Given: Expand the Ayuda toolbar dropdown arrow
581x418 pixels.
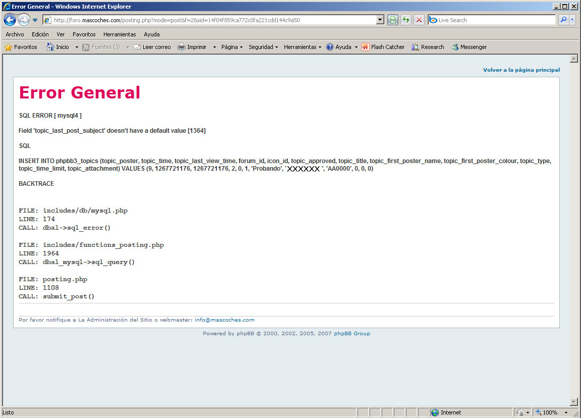Looking at the screenshot, I should tap(356, 47).
